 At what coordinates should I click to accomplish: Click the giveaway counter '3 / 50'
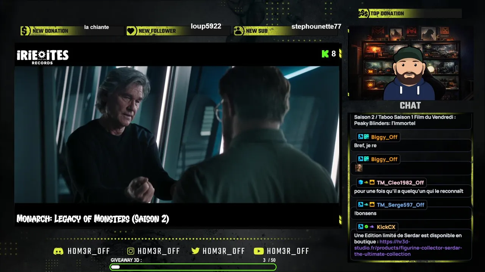coord(269,260)
